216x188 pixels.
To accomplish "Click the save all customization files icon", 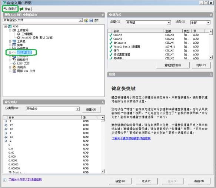I will 91,20.
